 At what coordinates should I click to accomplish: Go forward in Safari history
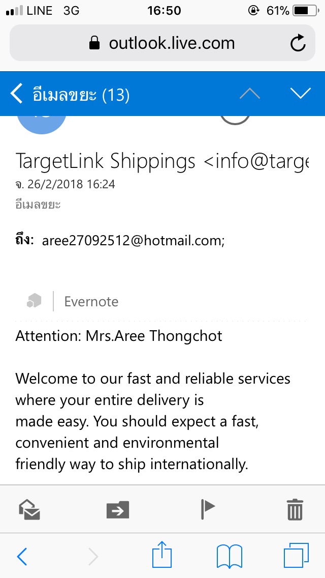pos(93,557)
